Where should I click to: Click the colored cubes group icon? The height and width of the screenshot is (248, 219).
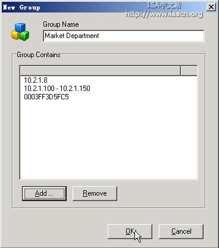coord(20,32)
